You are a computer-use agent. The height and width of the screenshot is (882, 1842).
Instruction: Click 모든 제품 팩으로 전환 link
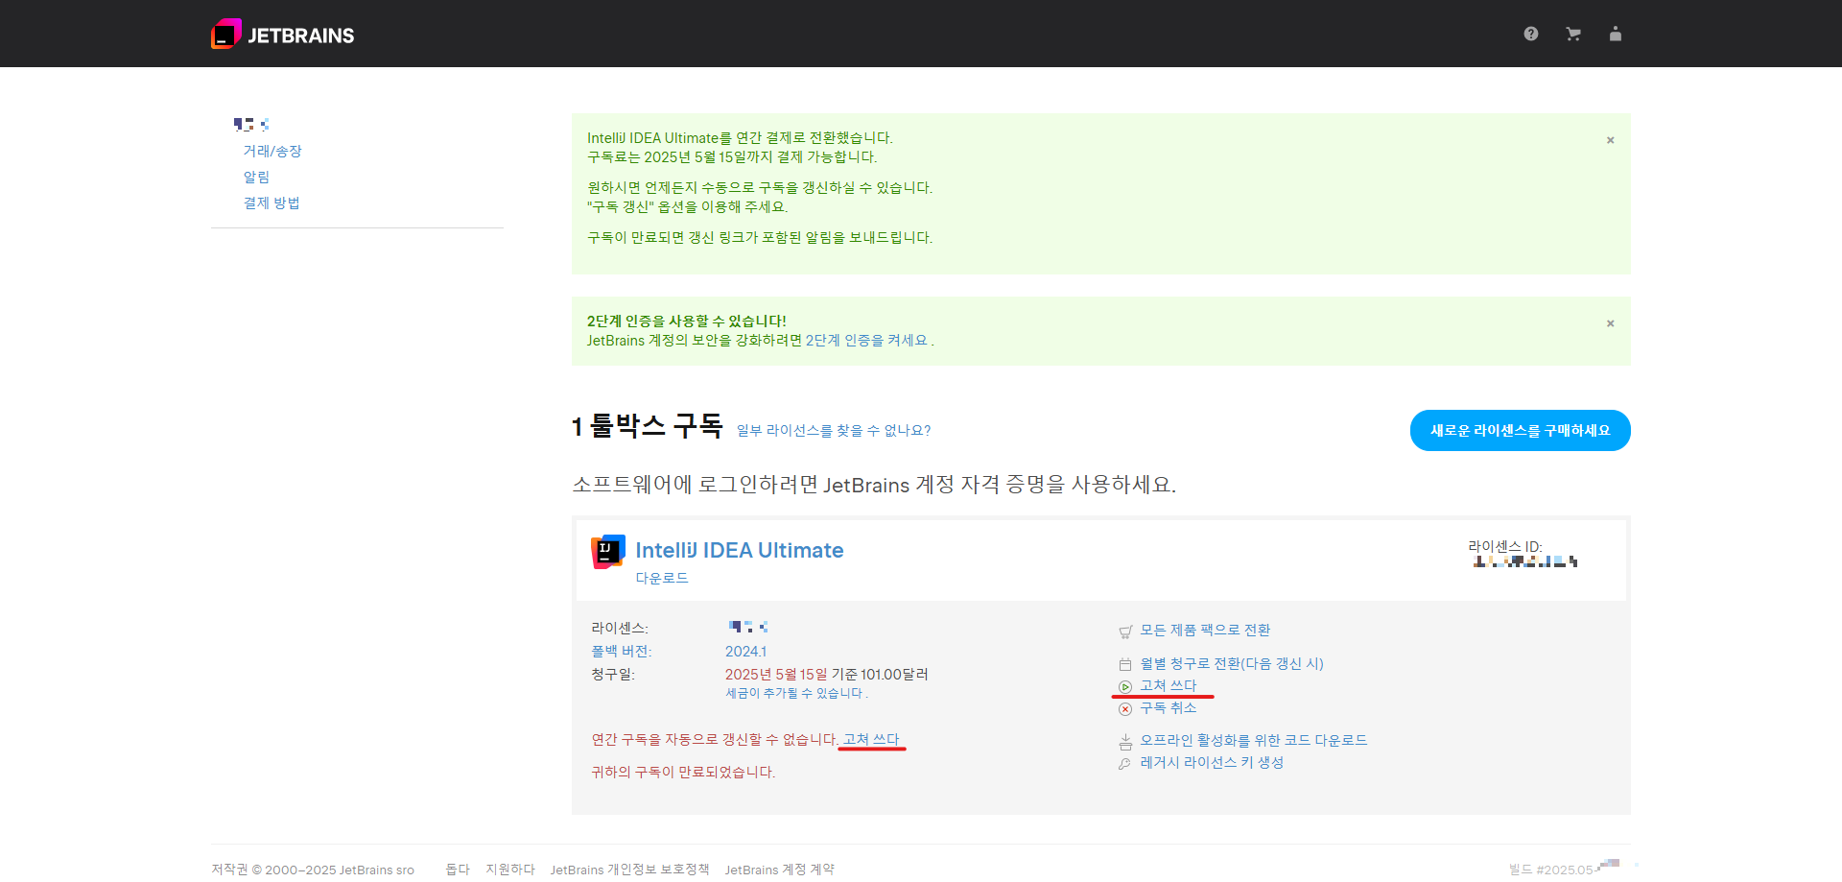point(1205,630)
